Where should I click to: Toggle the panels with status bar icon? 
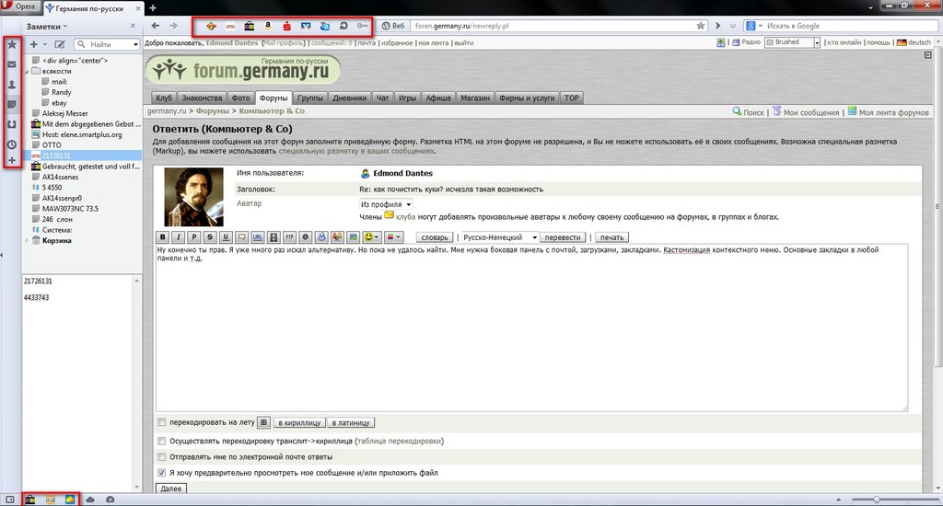[9, 500]
